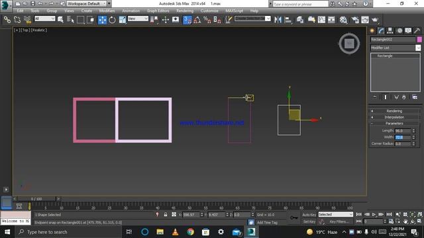Open VLC from the taskbar
The image size is (424, 238).
tap(175, 232)
